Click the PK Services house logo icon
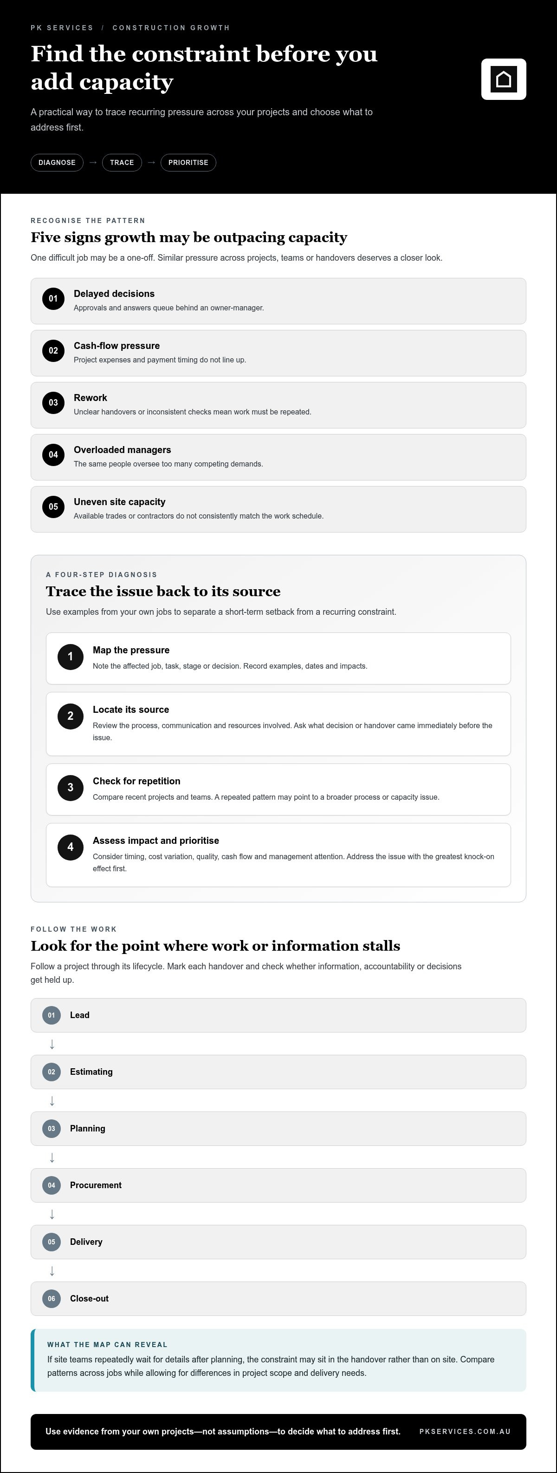This screenshot has width=557, height=1473. point(503,79)
